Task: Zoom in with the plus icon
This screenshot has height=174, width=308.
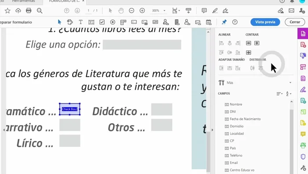Action: click(x=142, y=11)
